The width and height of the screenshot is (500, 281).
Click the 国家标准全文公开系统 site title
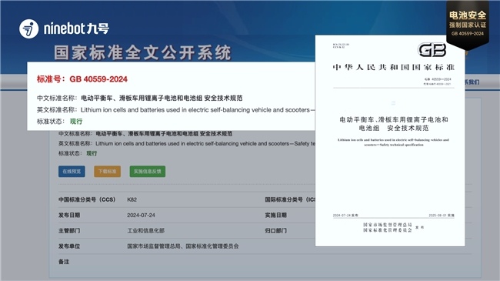tap(142, 52)
